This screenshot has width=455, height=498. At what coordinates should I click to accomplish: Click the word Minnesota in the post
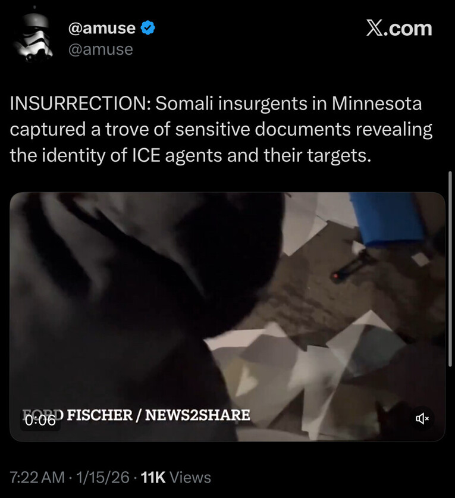(376, 104)
